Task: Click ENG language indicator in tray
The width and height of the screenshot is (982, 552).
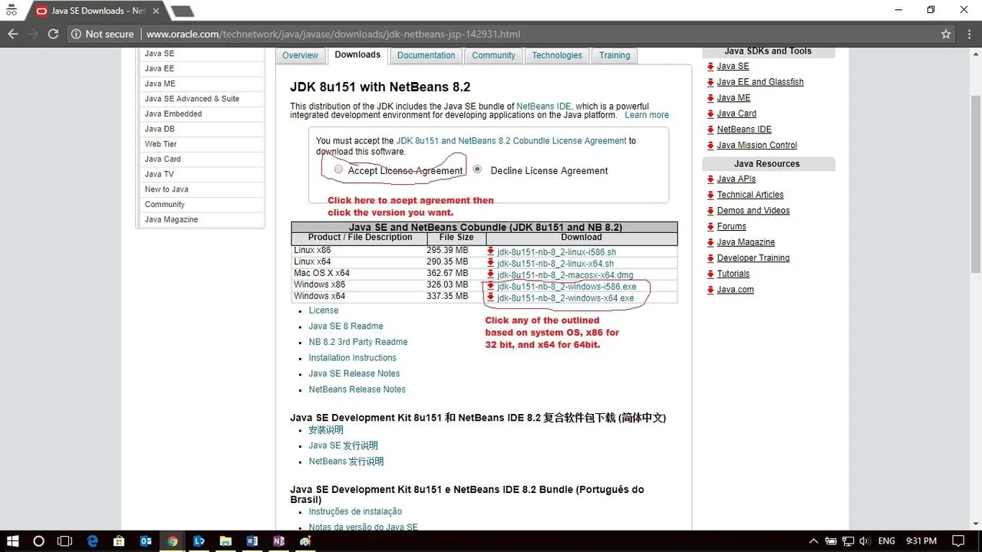Action: [x=886, y=540]
